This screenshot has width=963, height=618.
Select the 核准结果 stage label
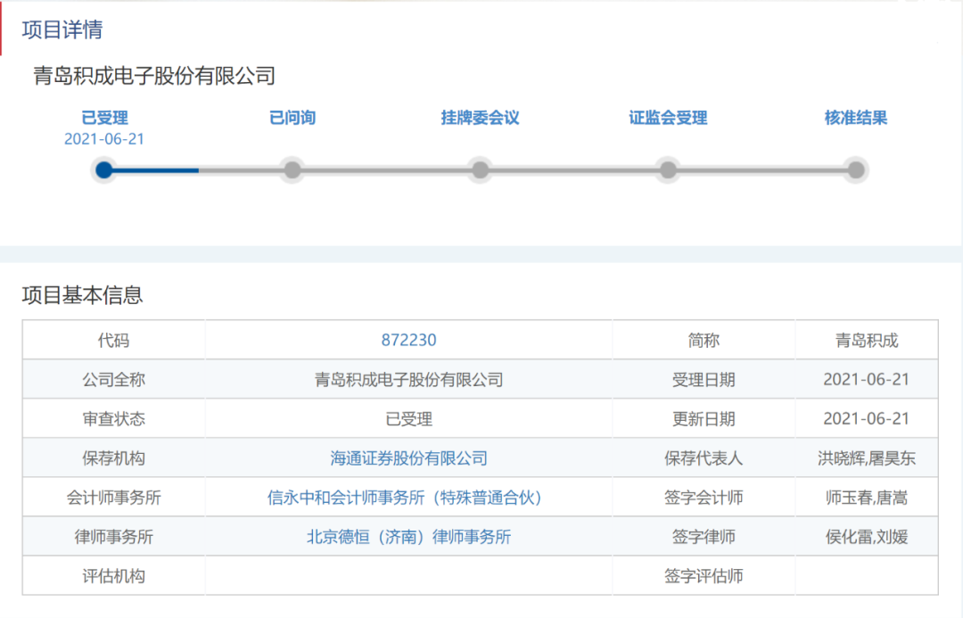pos(856,118)
